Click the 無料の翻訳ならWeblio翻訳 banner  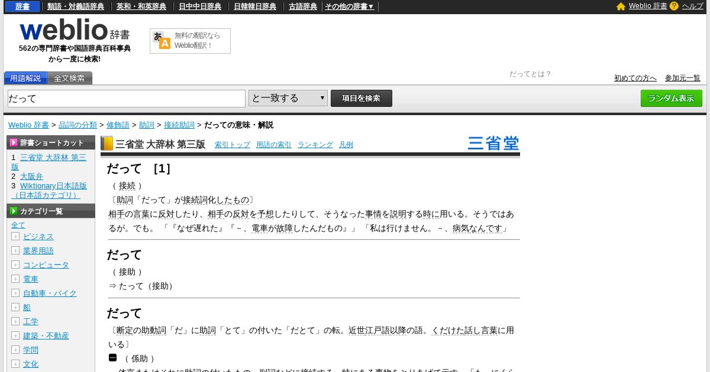(x=190, y=41)
